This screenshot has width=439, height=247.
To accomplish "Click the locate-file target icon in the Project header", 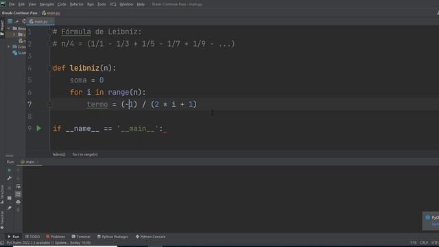I will tap(24, 21).
